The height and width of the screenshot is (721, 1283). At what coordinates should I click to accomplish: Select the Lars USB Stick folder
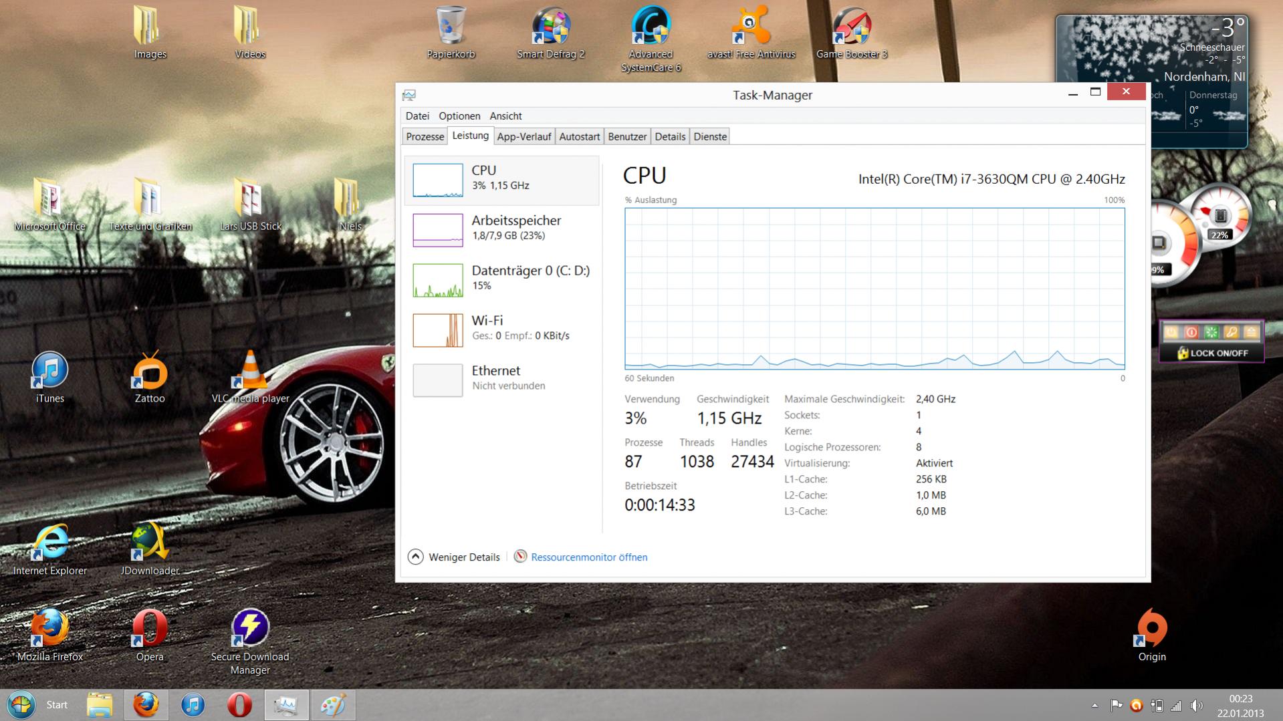pyautogui.click(x=251, y=204)
